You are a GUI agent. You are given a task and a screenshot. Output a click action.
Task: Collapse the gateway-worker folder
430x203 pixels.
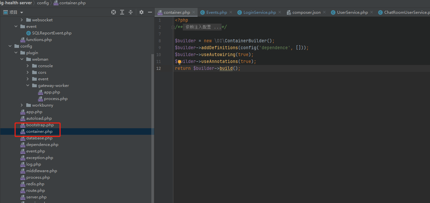tap(28, 86)
